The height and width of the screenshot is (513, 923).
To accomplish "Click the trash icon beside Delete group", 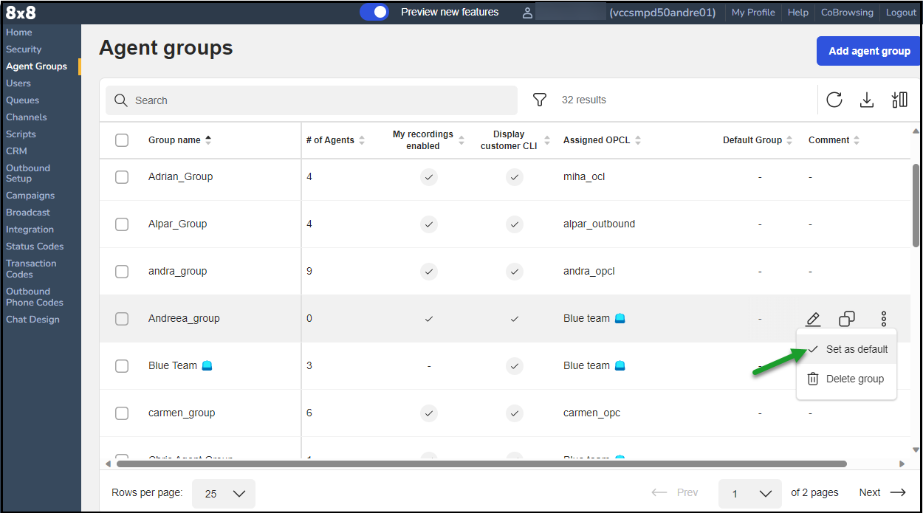I will click(x=813, y=379).
